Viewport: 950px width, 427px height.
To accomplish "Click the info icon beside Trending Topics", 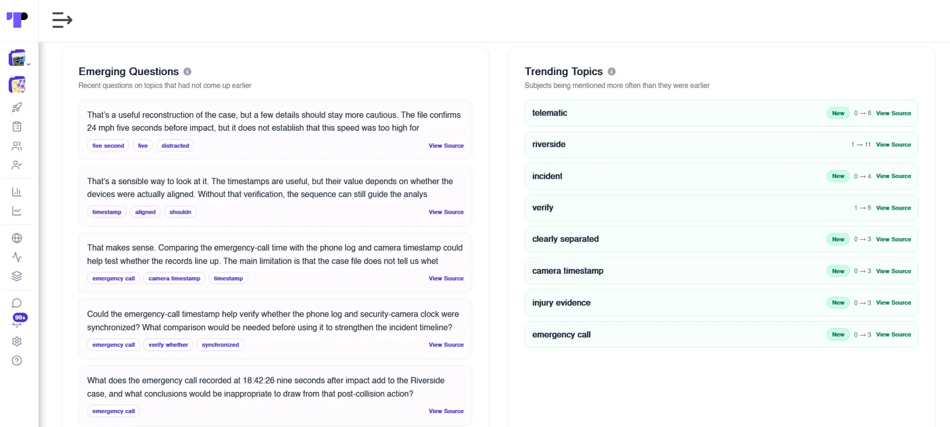I will point(612,71).
